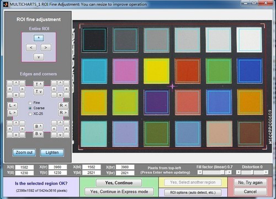Nudge bottom-right corner down
Screen dimensions: 276x199
click(60, 135)
